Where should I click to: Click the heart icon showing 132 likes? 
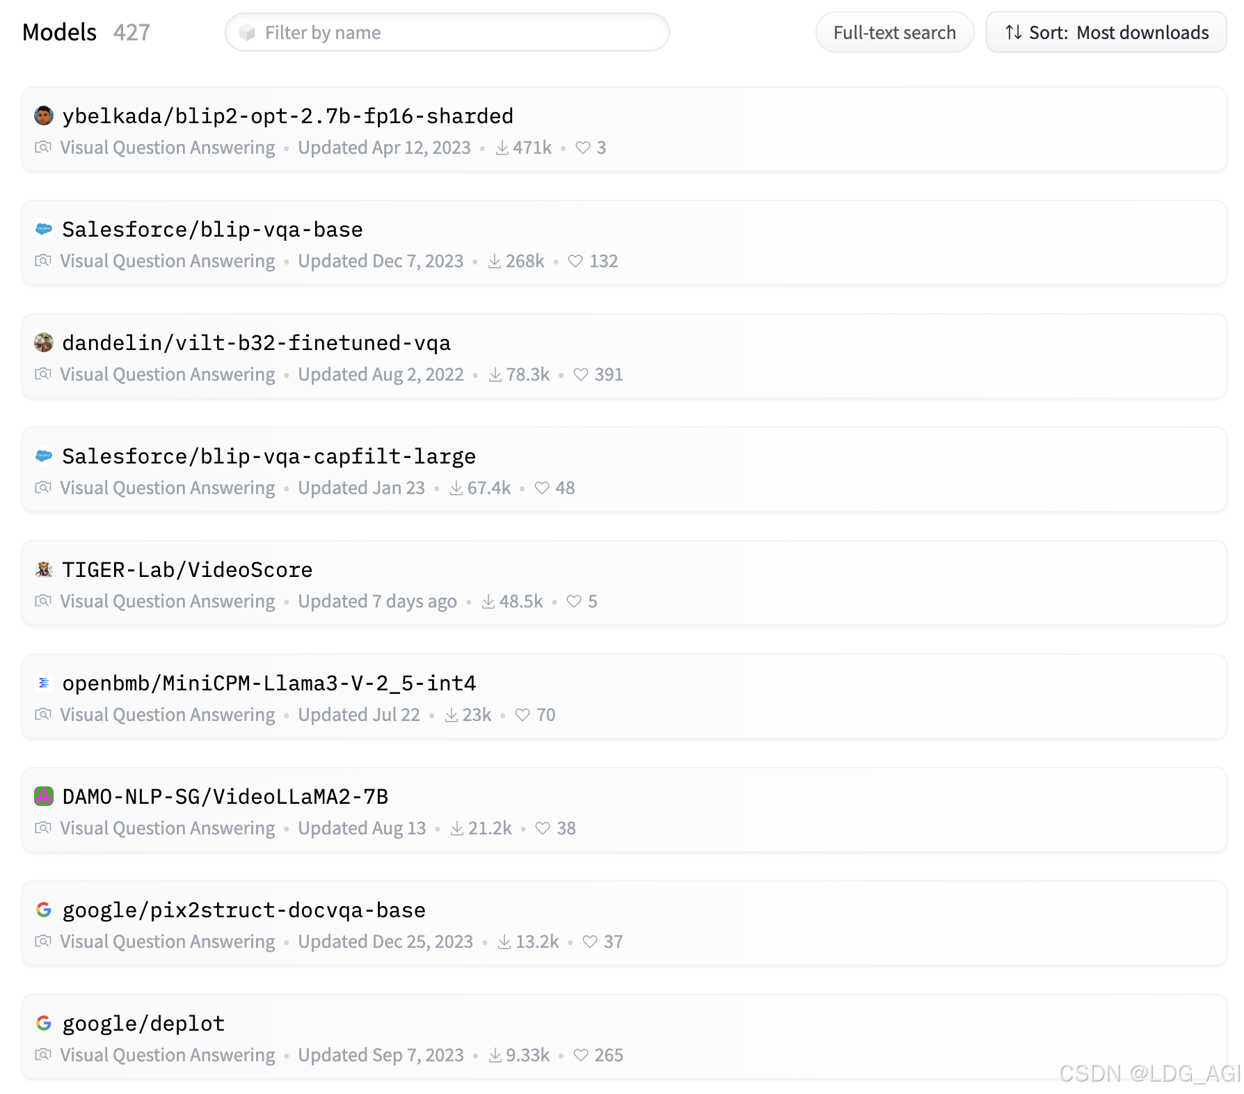coord(575,261)
